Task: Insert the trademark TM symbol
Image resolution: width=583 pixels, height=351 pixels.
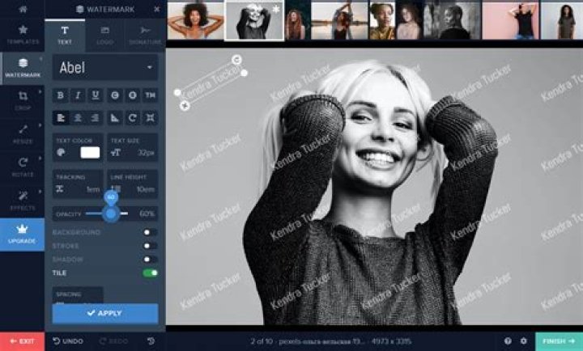Action: [151, 95]
